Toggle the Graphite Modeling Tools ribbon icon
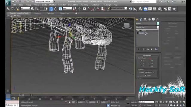 click(x=145, y=9)
